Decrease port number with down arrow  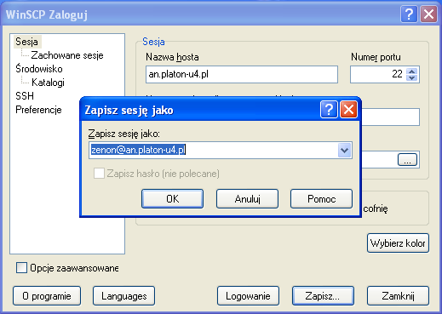pos(412,77)
